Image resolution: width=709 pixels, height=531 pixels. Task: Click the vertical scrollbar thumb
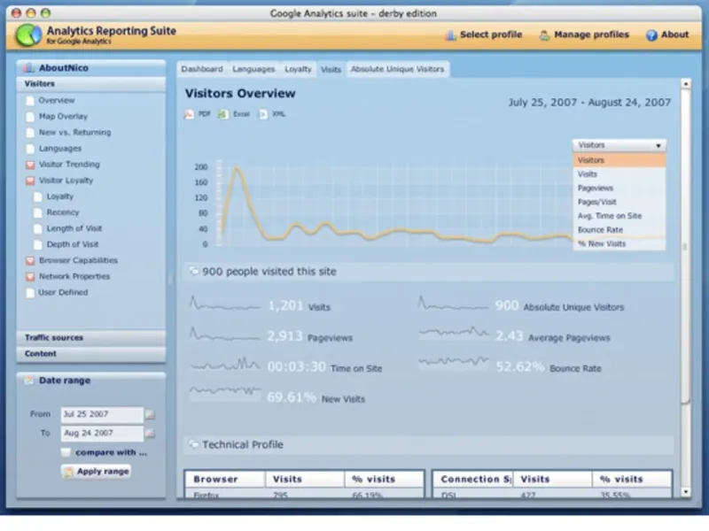(685, 247)
